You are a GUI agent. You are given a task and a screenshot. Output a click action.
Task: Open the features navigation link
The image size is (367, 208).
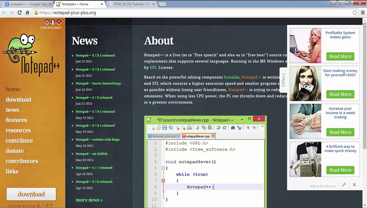(16, 120)
